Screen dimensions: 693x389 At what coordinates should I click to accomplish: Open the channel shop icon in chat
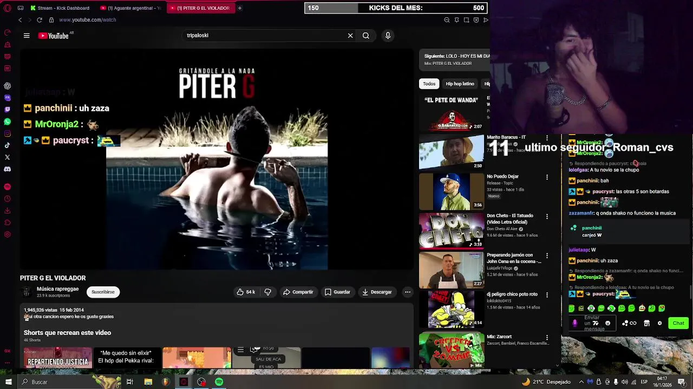tap(646, 323)
